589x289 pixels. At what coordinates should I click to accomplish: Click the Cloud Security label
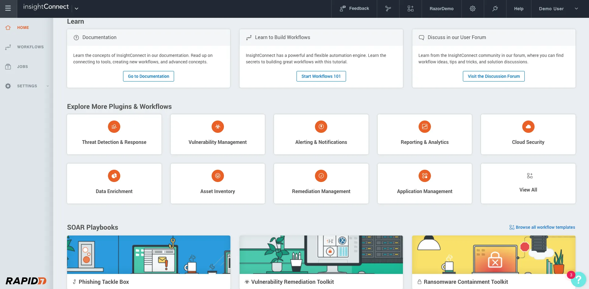coord(528,142)
